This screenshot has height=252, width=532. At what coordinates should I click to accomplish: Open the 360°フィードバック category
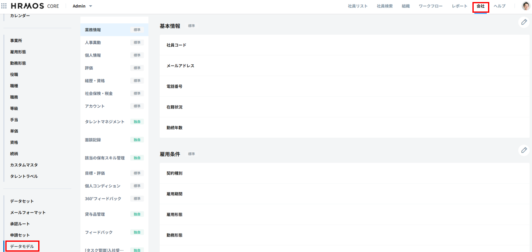click(x=103, y=199)
